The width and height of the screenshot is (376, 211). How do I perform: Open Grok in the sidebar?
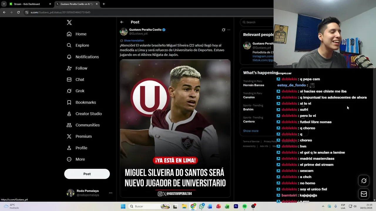point(75,91)
